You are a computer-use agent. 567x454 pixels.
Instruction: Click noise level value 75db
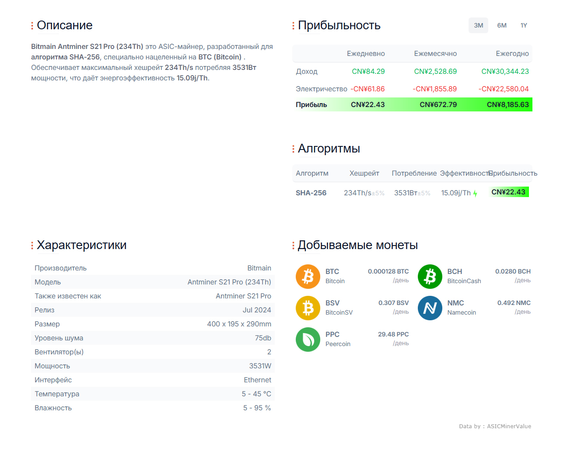coord(263,338)
